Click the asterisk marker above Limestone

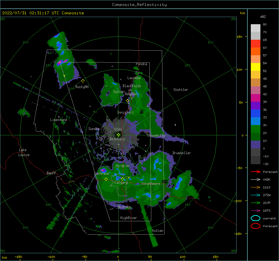[x=59, y=117]
